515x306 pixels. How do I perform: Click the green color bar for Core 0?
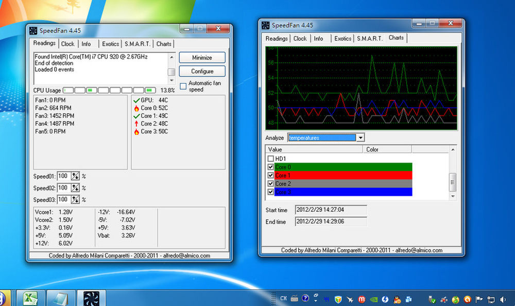[343, 167]
